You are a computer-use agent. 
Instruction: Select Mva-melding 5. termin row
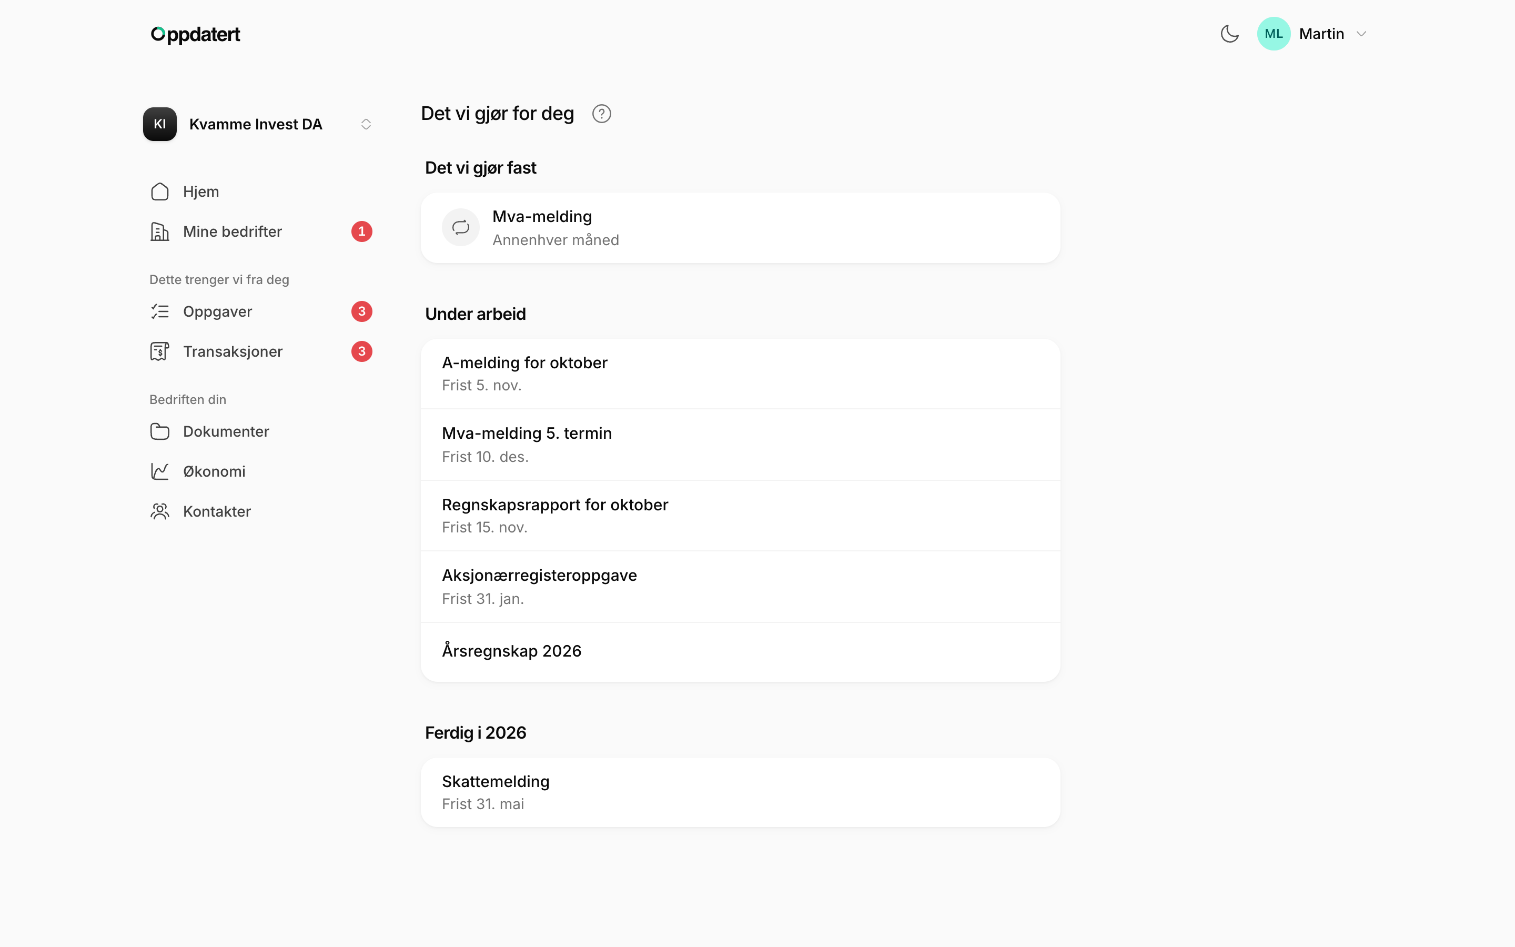coord(741,445)
